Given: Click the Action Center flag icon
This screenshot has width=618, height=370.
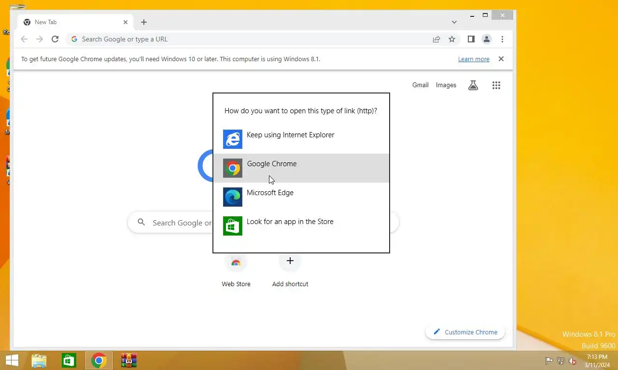Looking at the screenshot, I should (x=549, y=360).
